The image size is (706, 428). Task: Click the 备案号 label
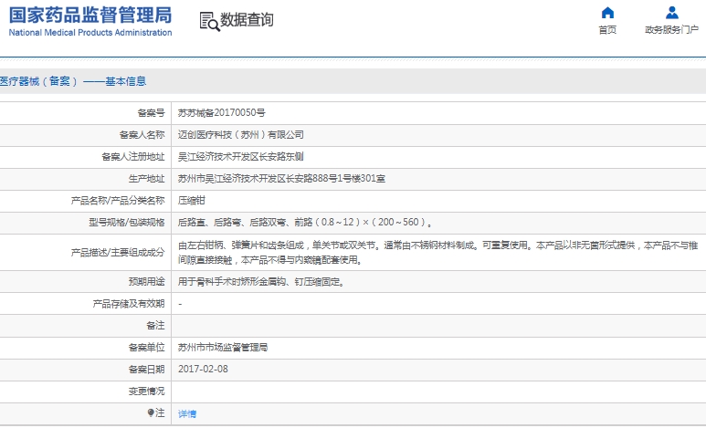point(152,112)
